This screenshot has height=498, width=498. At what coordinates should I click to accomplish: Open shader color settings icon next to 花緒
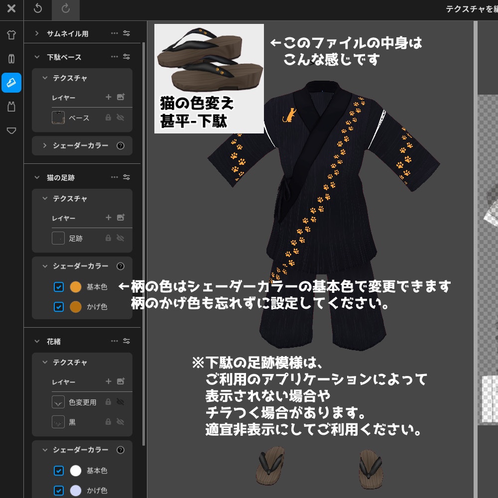pyautogui.click(x=127, y=341)
